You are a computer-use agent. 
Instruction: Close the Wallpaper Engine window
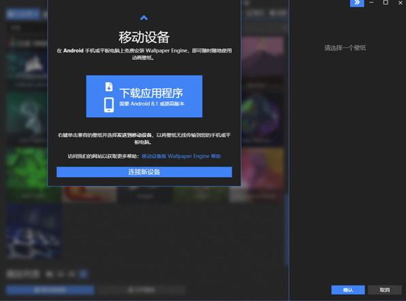[401, 3]
